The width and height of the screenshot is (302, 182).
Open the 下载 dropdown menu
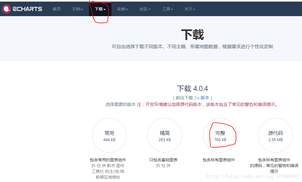(x=100, y=9)
